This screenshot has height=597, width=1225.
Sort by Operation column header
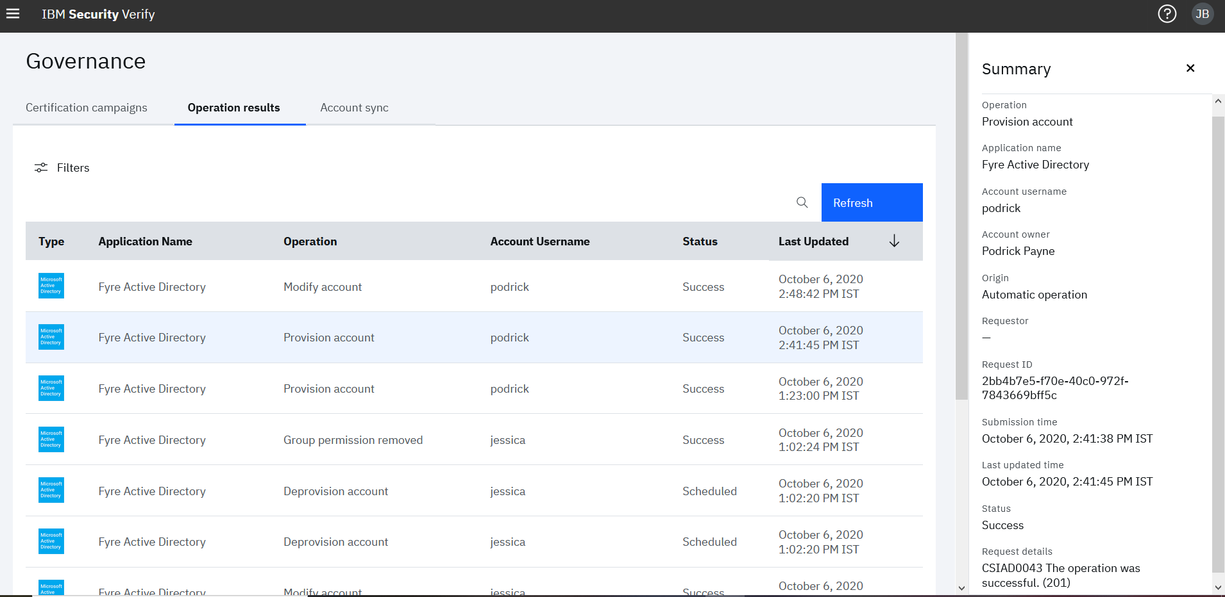coord(310,241)
